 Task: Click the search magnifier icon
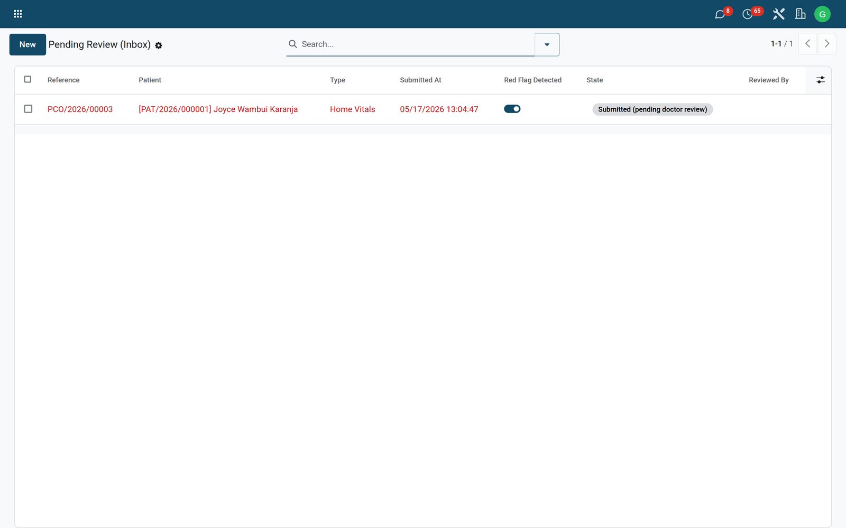tap(292, 44)
